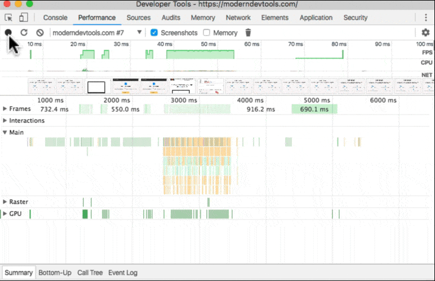This screenshot has height=281, width=435.
Task: Go to the Audits tab
Action: [x=171, y=18]
